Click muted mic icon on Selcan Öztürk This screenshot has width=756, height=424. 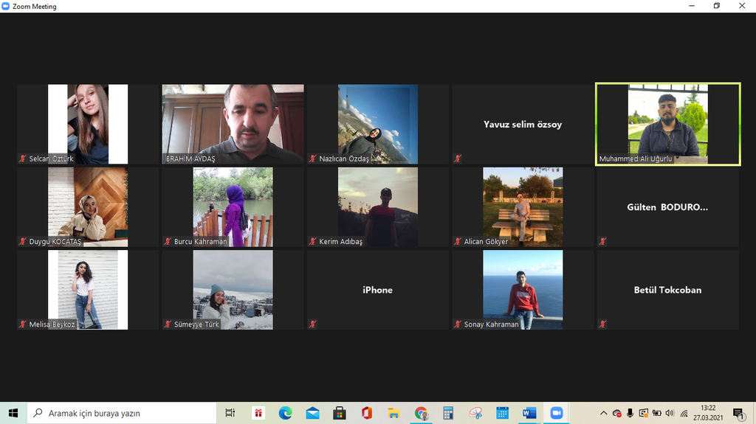point(23,159)
